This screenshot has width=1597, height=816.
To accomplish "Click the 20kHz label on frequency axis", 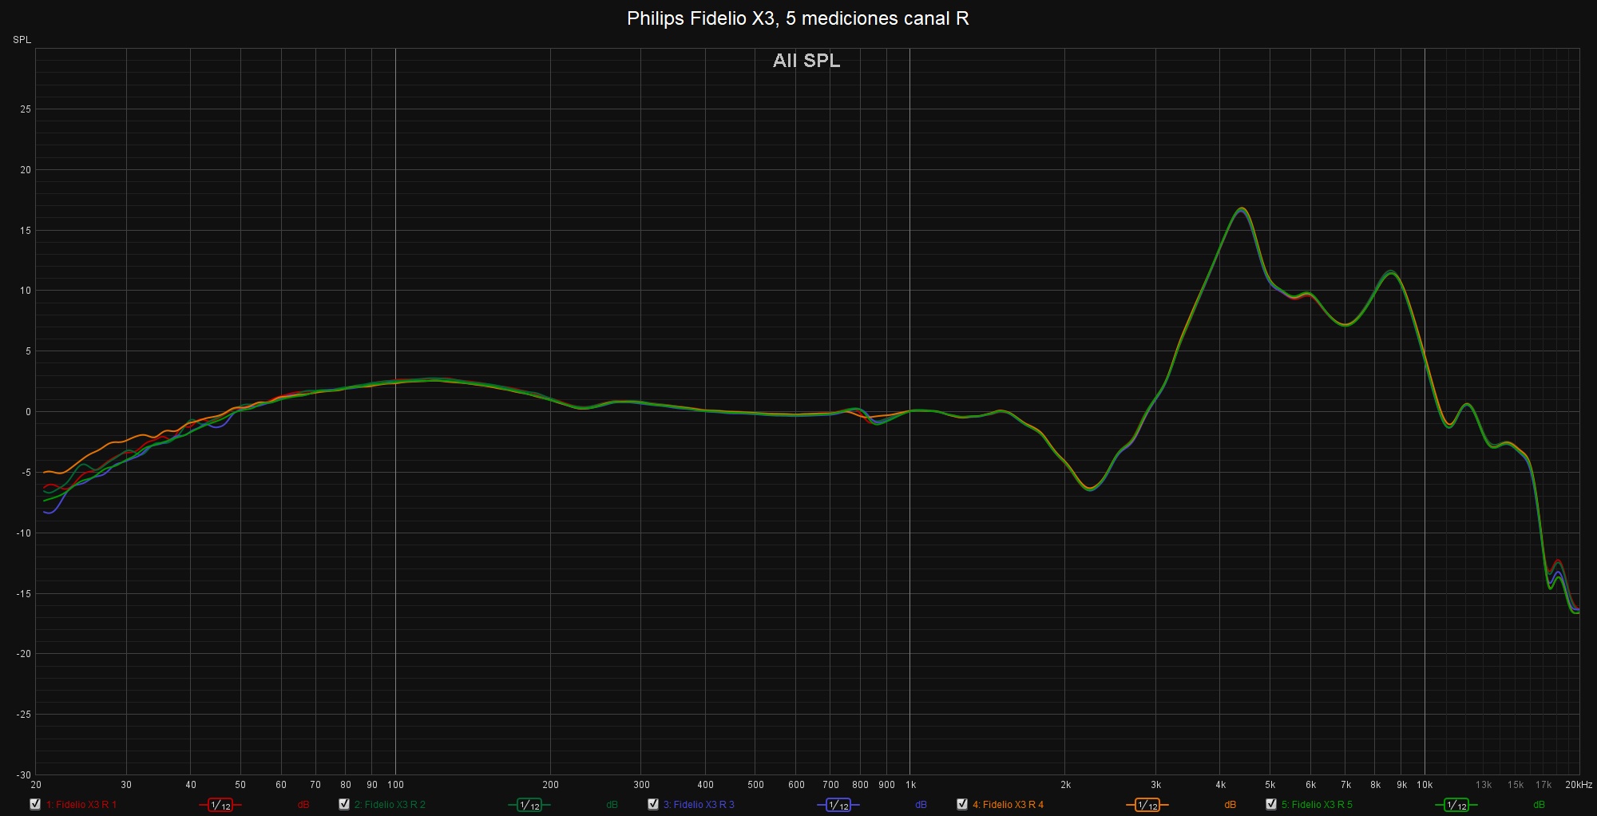I will 1578,785.
